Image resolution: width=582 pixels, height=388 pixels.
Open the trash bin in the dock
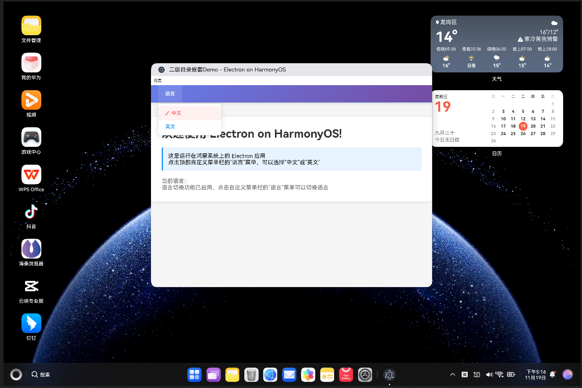(x=251, y=375)
